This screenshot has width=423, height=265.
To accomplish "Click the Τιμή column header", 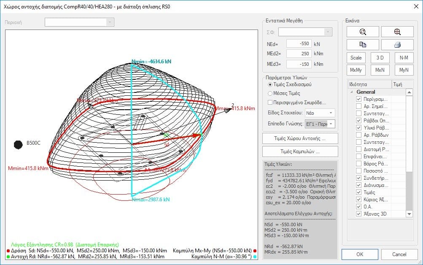I will point(399,84).
